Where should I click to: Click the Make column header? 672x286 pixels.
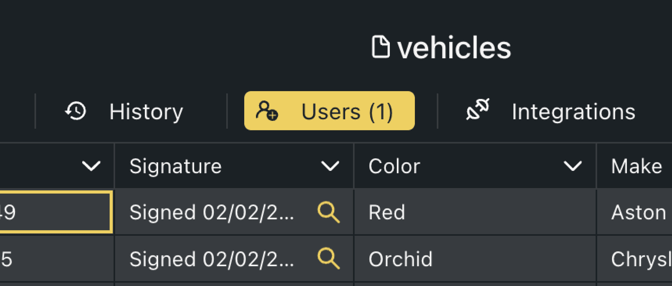pyautogui.click(x=637, y=166)
